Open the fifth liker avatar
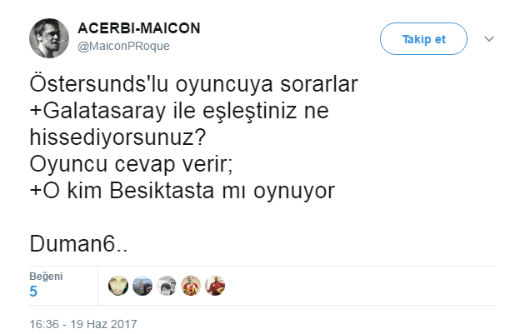The width and height of the screenshot is (515, 334). [215, 285]
